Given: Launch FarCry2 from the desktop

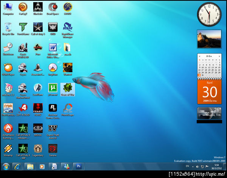Looking at the screenshot, I should (23, 9).
